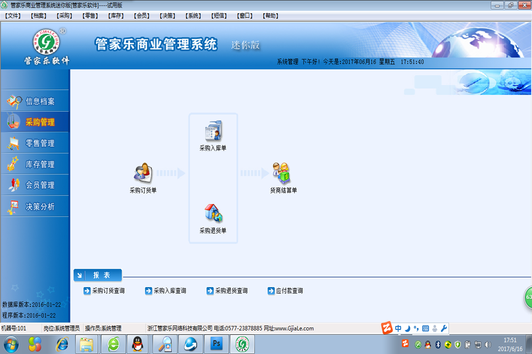Click the volume speaker tray icon

[x=488, y=345]
